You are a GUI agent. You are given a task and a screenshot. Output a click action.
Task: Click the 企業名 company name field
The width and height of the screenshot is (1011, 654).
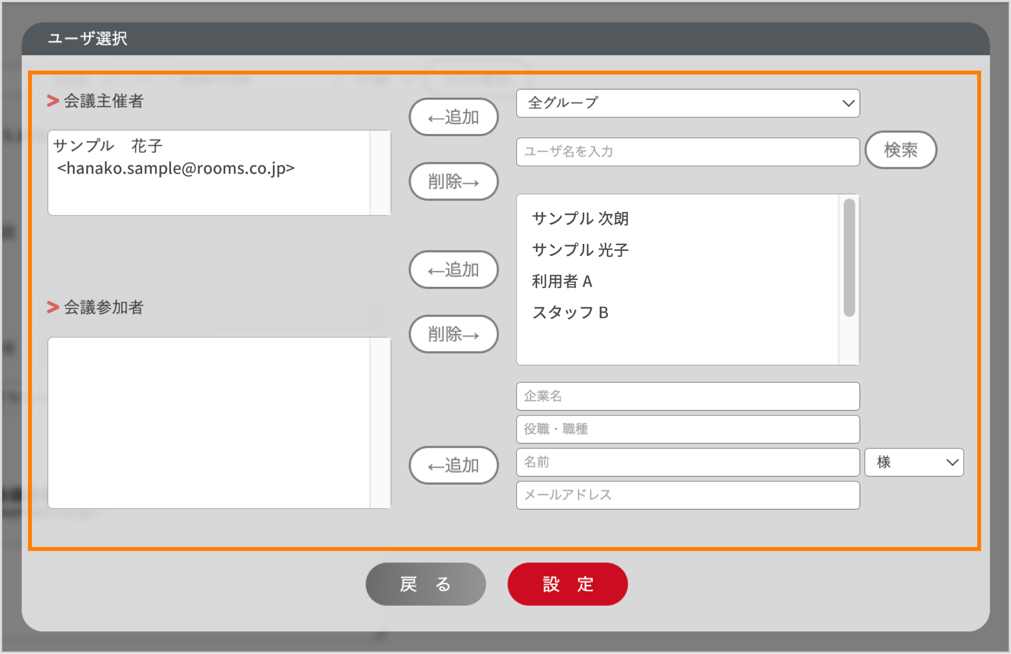coord(687,396)
